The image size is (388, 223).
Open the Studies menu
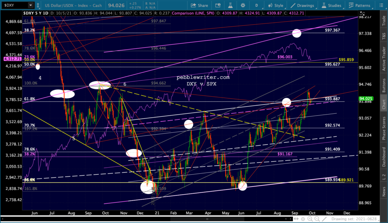pos(332,5)
